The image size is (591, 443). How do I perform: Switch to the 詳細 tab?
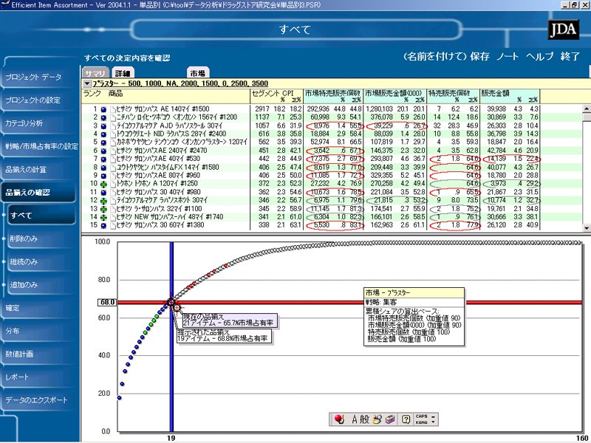click(x=123, y=73)
